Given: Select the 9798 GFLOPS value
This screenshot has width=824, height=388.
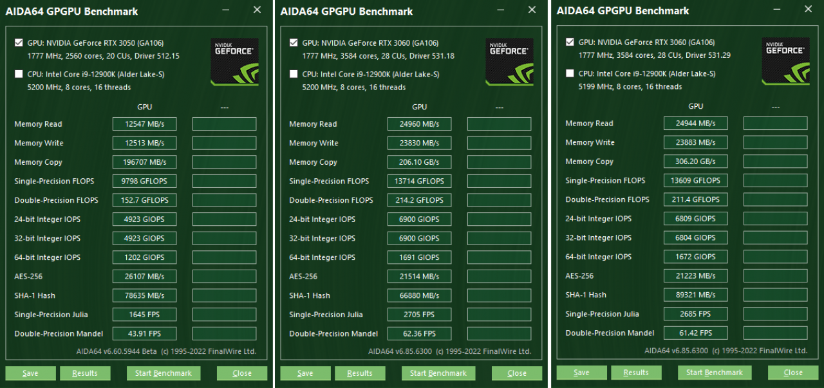Looking at the screenshot, I should pos(144,181).
